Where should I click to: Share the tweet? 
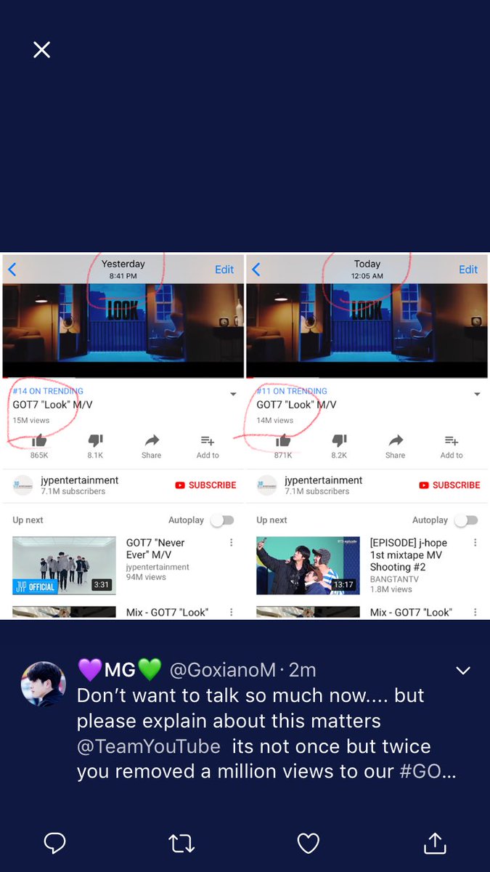click(435, 843)
